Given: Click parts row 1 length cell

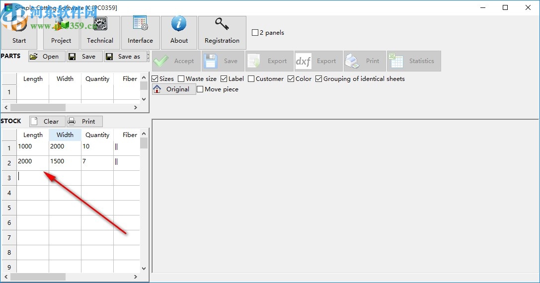Looking at the screenshot, I should coord(33,92).
